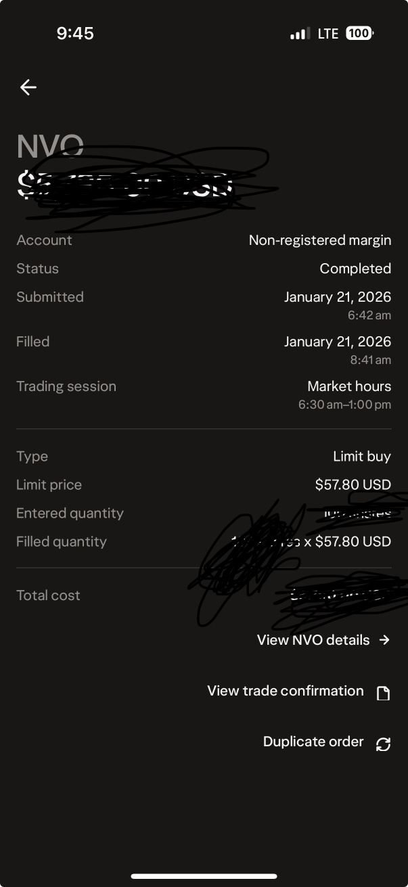408x887 pixels.
Task: Tap the battery indicator in status bar
Action: tap(359, 33)
